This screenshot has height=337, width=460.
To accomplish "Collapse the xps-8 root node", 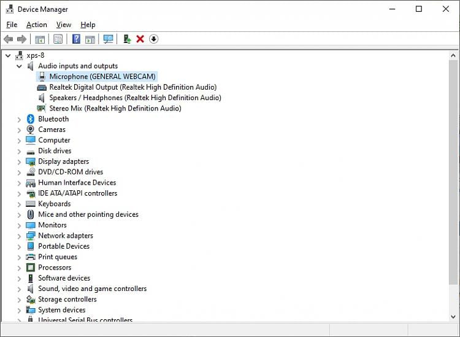I will pyautogui.click(x=8, y=55).
